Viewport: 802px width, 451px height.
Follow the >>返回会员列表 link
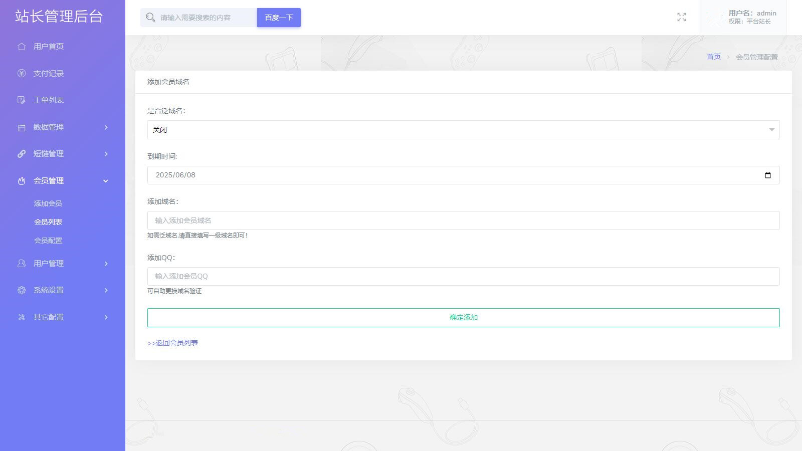coord(173,343)
